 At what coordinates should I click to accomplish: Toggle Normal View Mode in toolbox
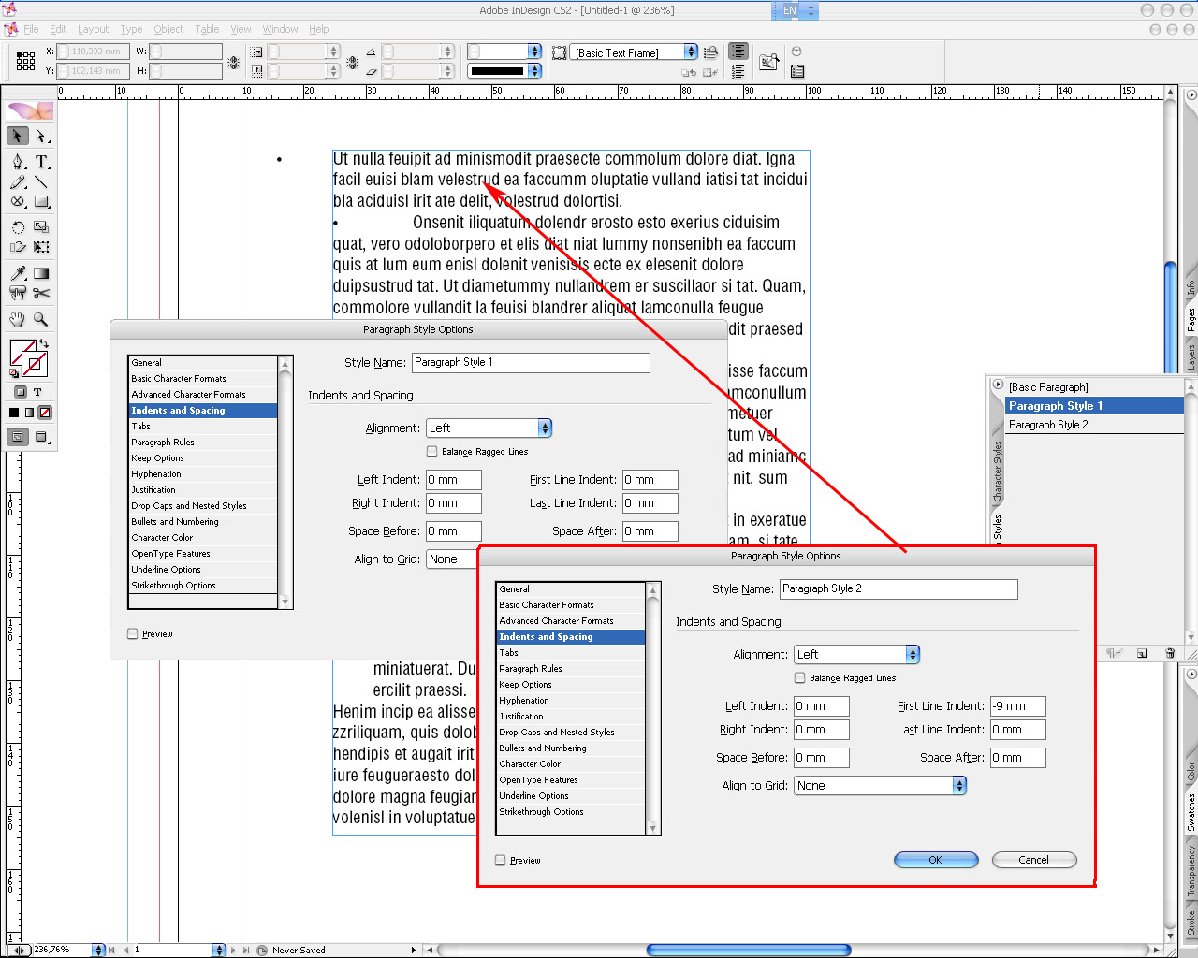click(x=18, y=437)
